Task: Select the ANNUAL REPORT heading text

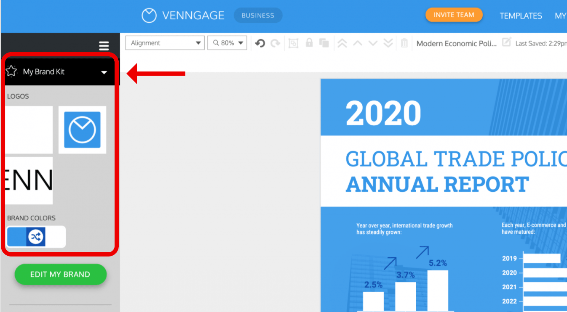Action: click(x=437, y=185)
